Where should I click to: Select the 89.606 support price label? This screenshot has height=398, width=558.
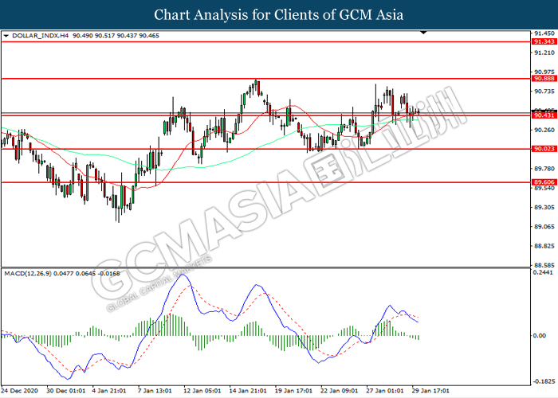pos(544,182)
